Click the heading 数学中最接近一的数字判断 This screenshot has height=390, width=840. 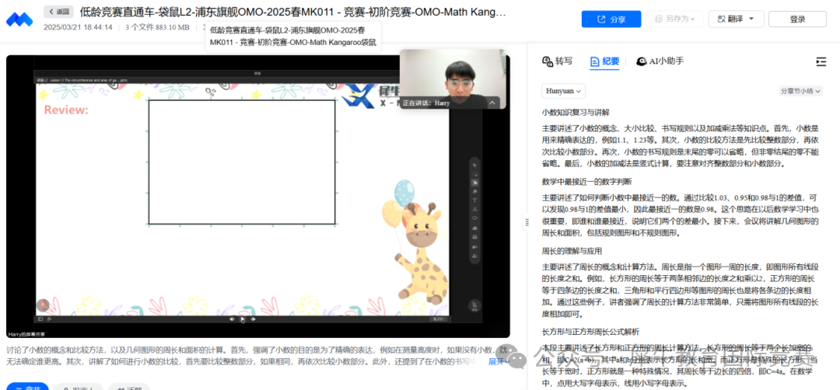(x=586, y=181)
